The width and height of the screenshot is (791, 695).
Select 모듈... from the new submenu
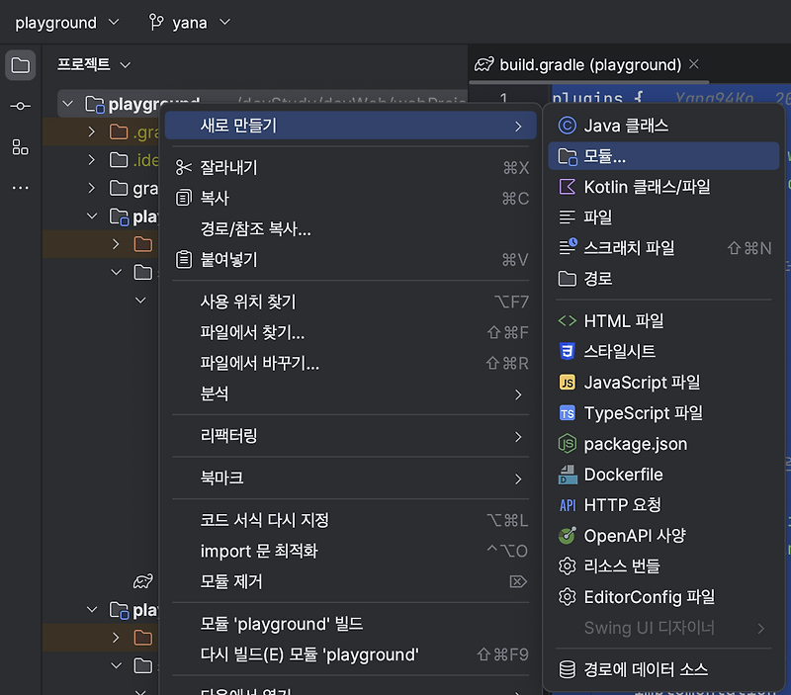click(663, 154)
